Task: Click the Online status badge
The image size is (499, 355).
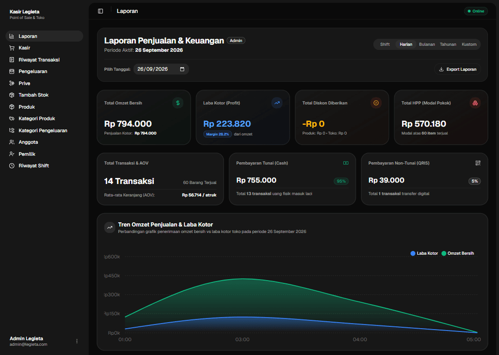Action: coord(476,11)
